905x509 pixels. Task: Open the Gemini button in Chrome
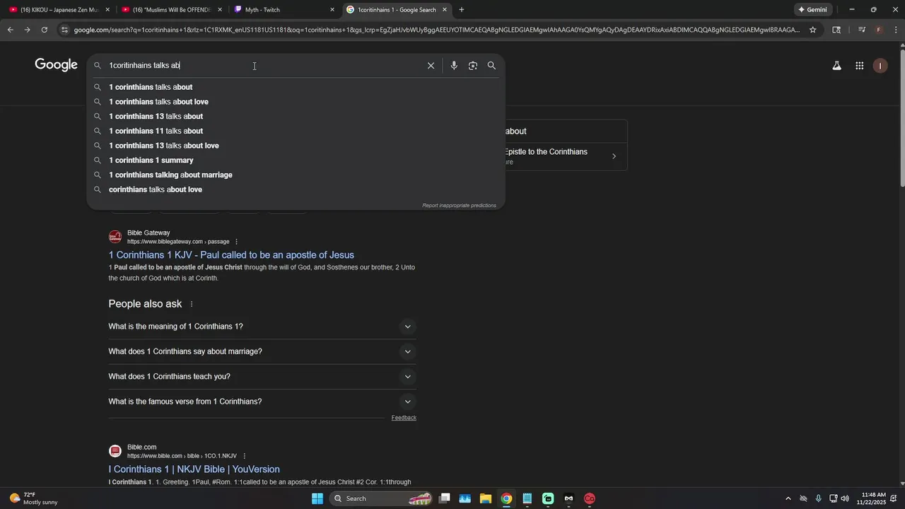point(812,10)
